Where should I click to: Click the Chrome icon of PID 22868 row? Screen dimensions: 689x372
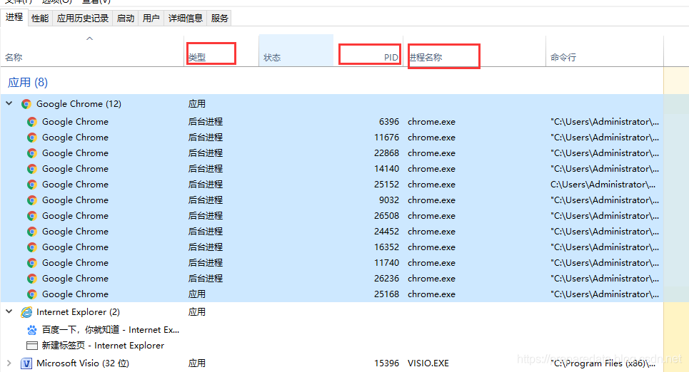(x=31, y=153)
